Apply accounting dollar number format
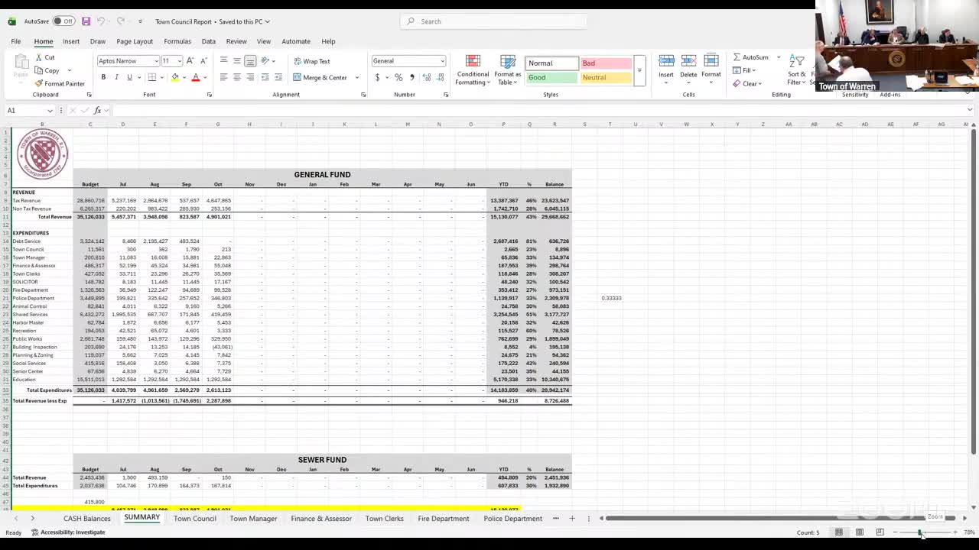 [377, 77]
